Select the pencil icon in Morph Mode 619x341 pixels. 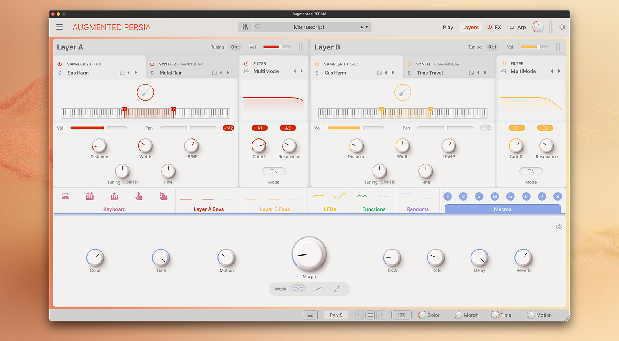(x=337, y=289)
